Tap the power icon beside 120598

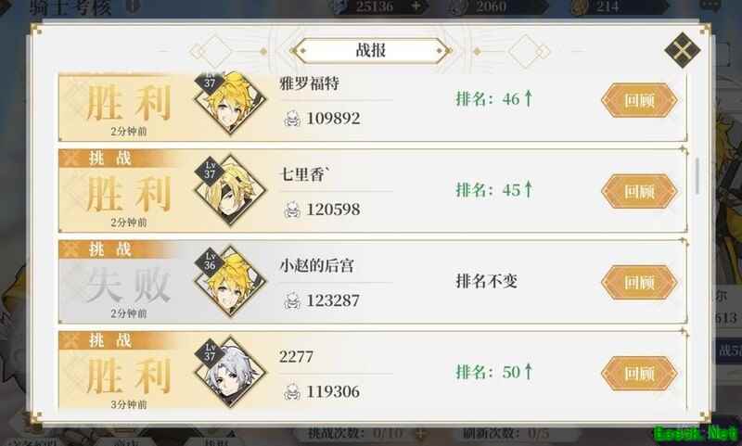click(292, 210)
